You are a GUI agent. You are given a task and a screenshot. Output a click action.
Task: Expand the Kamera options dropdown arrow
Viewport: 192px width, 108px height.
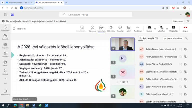[155, 29]
